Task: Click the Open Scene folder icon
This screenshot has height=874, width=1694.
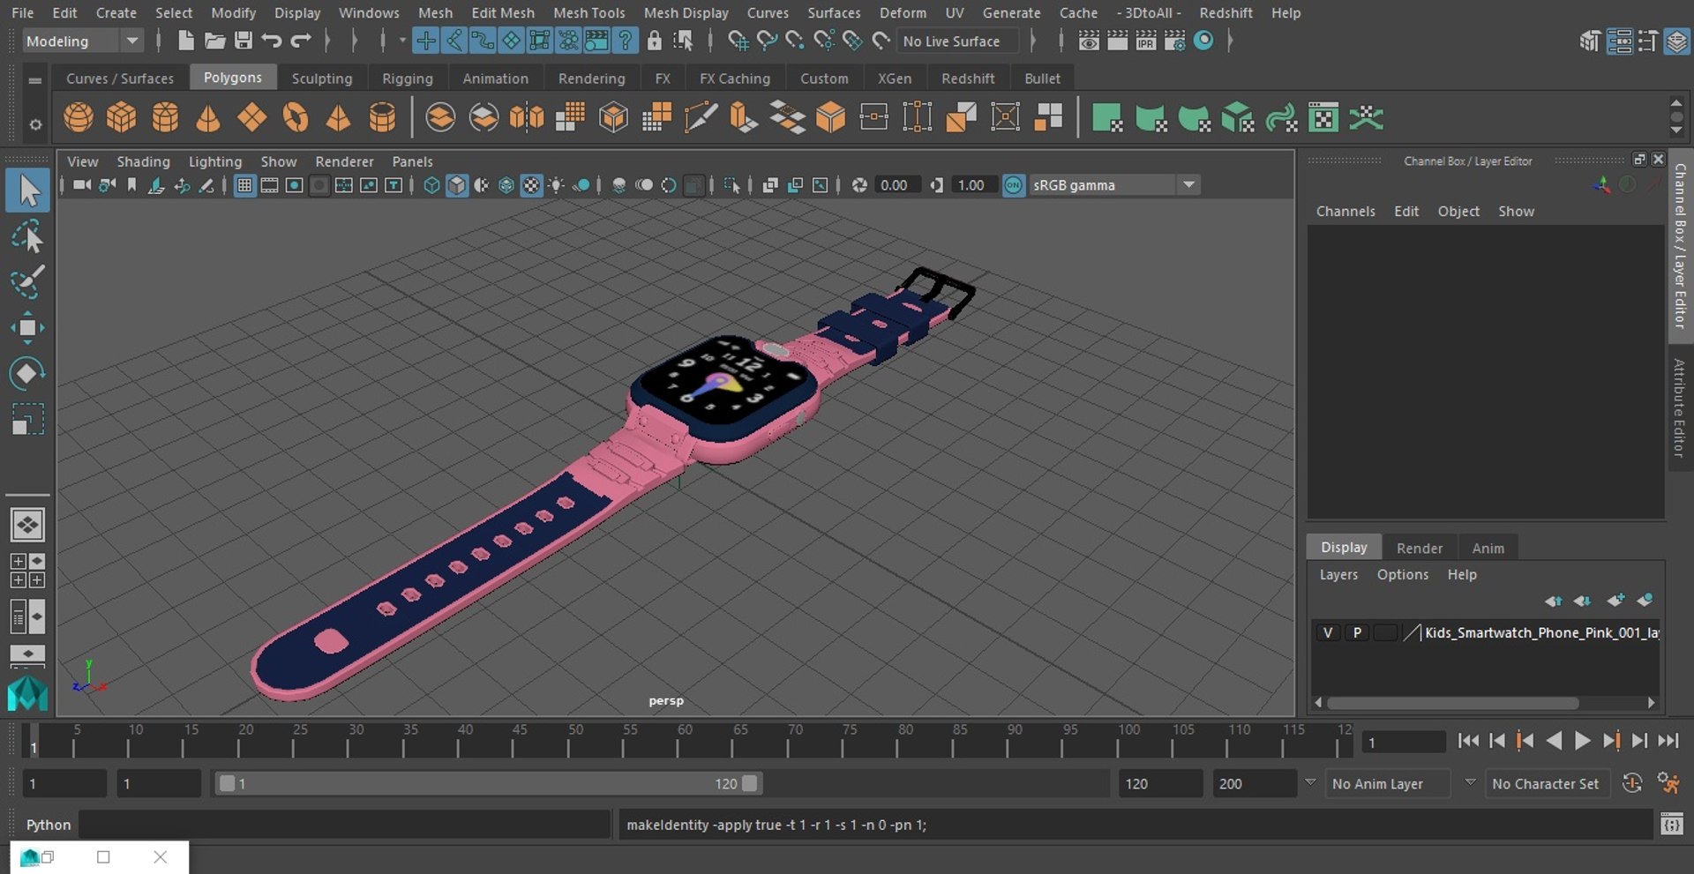Action: coord(214,41)
